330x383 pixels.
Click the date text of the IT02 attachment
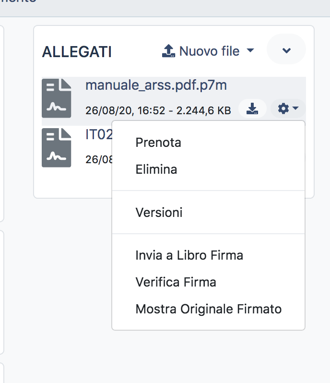point(98,159)
